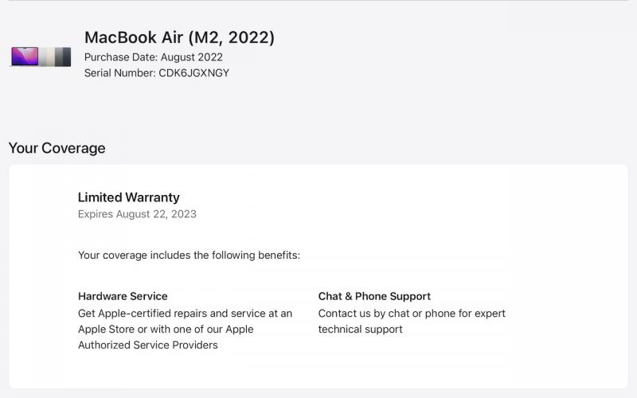The height and width of the screenshot is (398, 637).
Task: Click the Apple Store description line
Action: [x=166, y=330]
